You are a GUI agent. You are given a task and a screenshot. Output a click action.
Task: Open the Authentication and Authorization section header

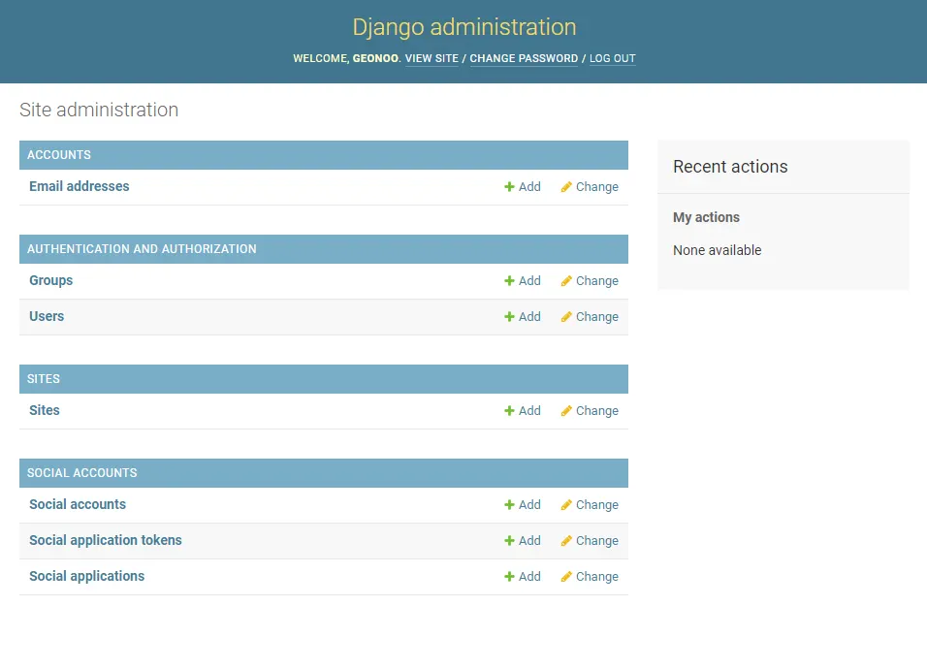point(142,249)
